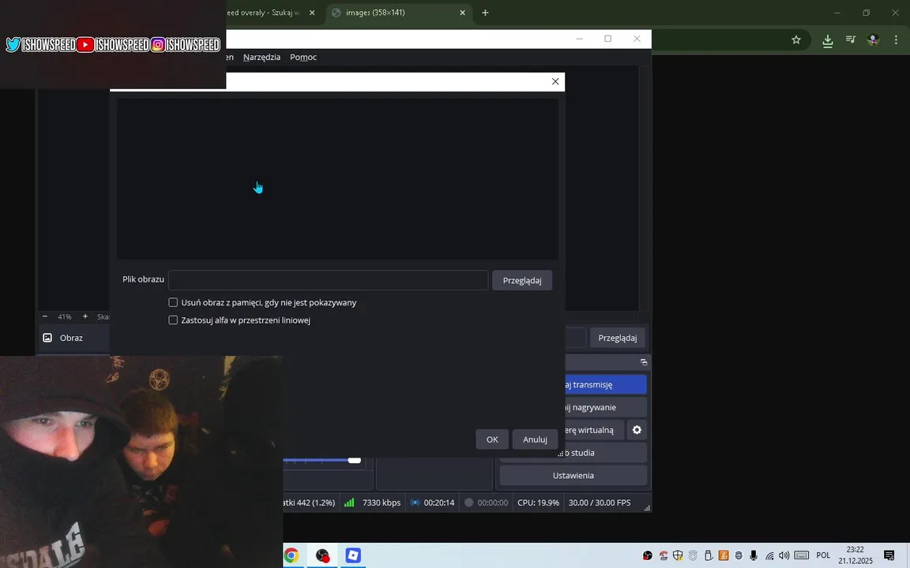Click the recording status dot icon
Viewport: 910px width, 568px height.
(x=469, y=503)
